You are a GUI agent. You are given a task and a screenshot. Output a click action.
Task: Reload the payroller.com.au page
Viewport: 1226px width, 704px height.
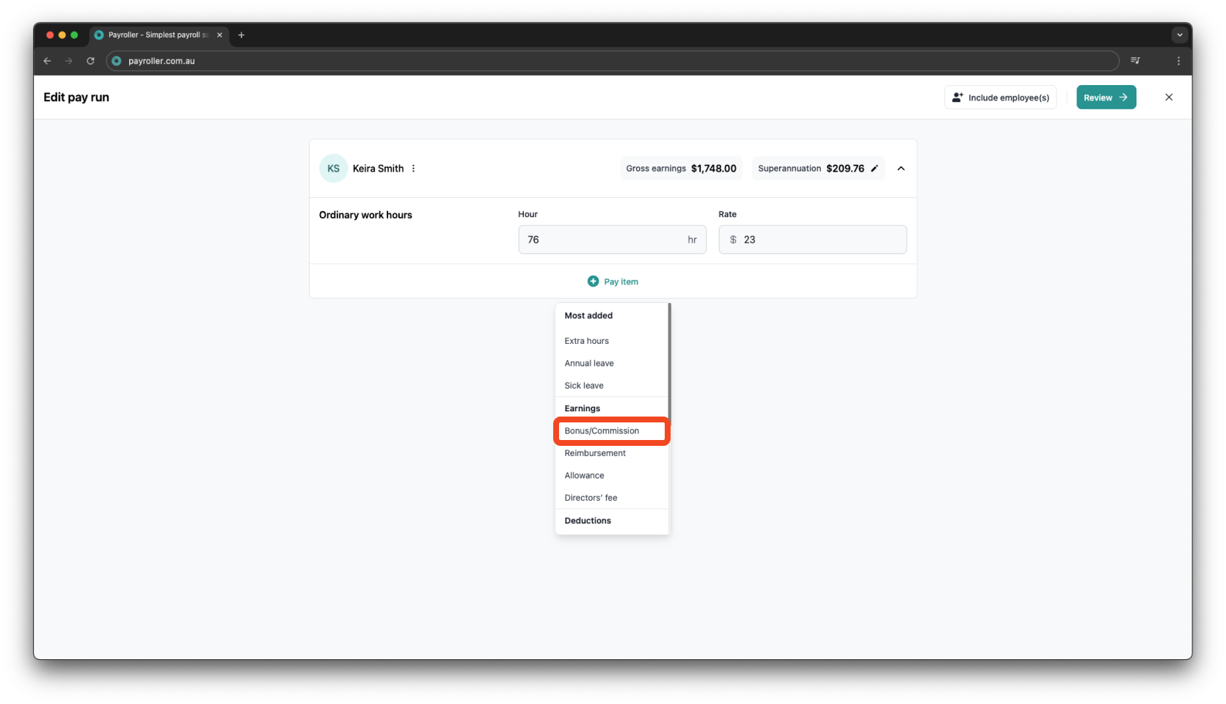[x=90, y=61]
